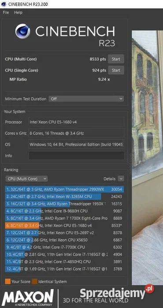The width and height of the screenshot is (163, 308).
Task: Click the MP Ratio 9.24 x value
Action: tap(104, 79)
